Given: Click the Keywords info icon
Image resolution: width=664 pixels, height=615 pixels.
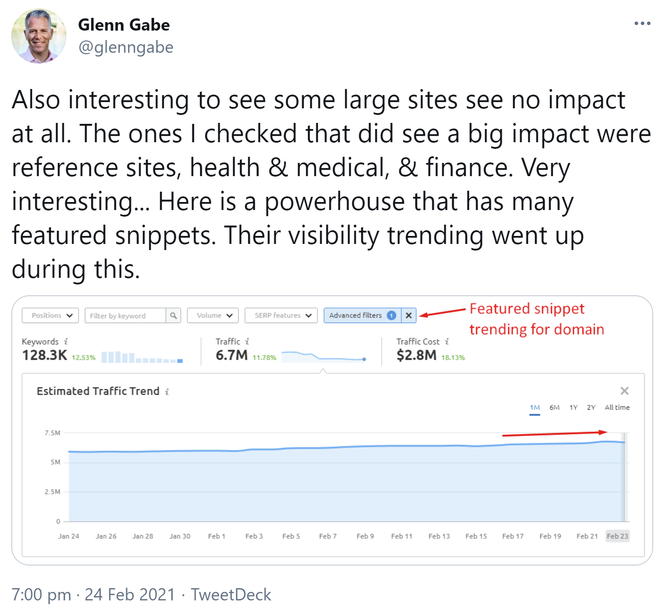Looking at the screenshot, I should 66,342.
